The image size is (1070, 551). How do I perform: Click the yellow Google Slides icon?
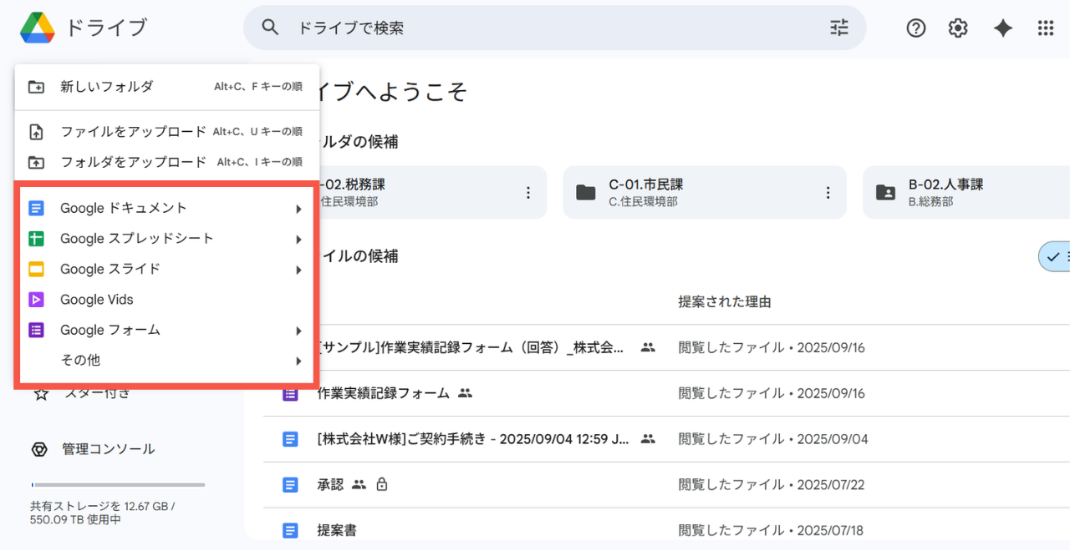(36, 269)
